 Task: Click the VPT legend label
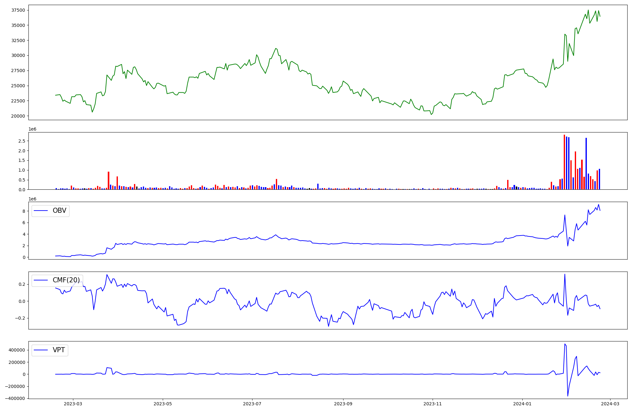pos(59,350)
